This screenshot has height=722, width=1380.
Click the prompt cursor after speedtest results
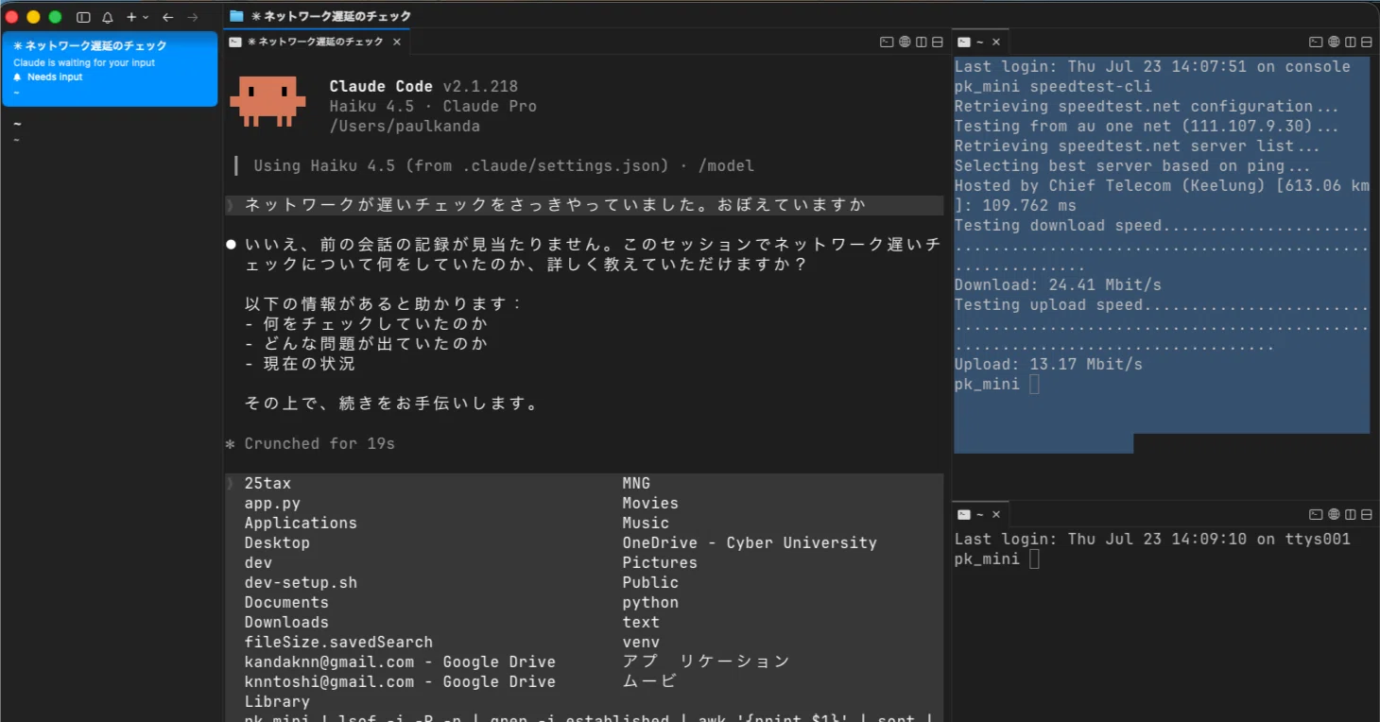[x=1034, y=384]
